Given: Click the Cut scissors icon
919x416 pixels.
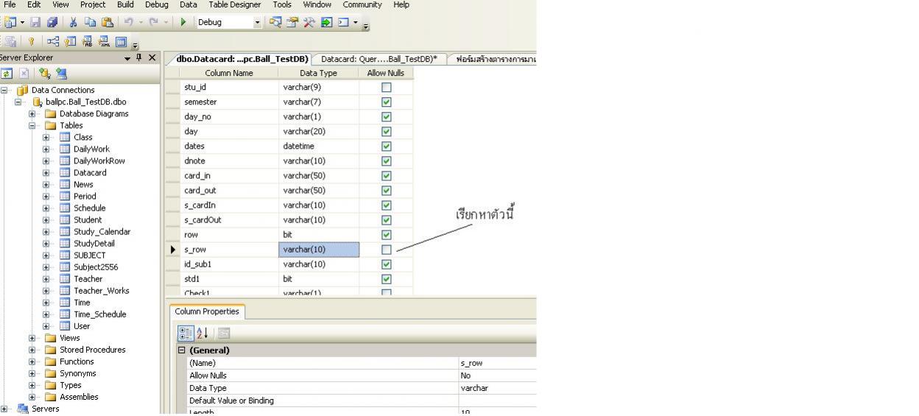Looking at the screenshot, I should click(74, 22).
